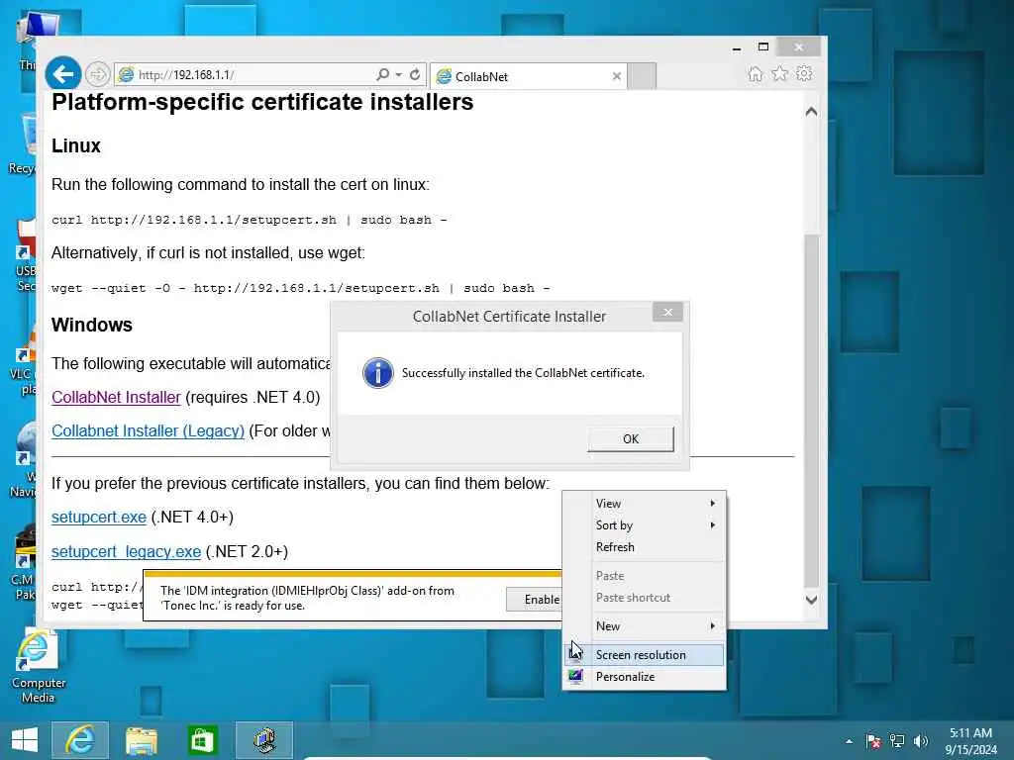The image size is (1014, 760).
Task: Click the Action Center flag icon
Action: pos(873,741)
